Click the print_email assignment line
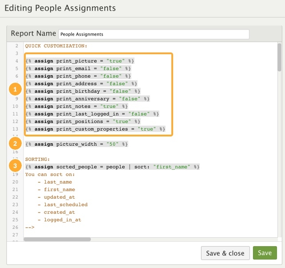Image resolution: width=285 pixels, height=268 pixels. tap(78, 68)
